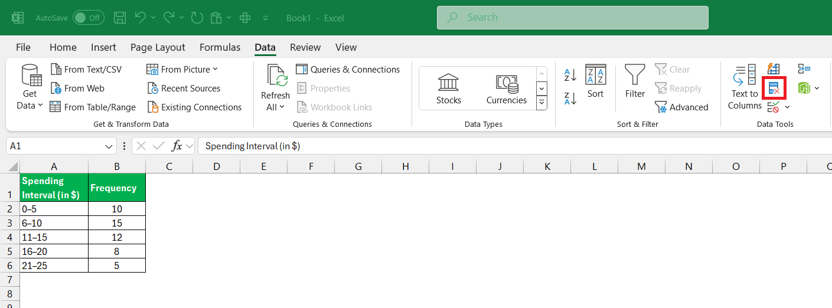Sort Z to A descending
The image size is (832, 308).
(x=570, y=99)
